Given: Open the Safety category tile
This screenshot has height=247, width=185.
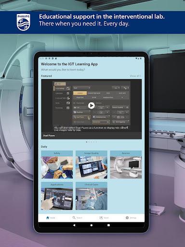Looking at the screenshot, I should (x=57, y=165).
